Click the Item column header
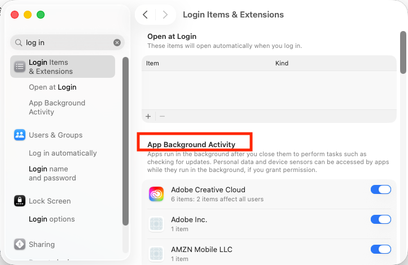 (x=152, y=63)
